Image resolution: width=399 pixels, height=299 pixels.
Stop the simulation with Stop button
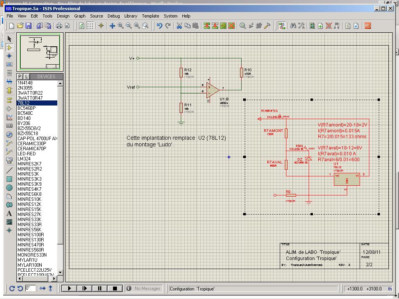click(x=115, y=288)
